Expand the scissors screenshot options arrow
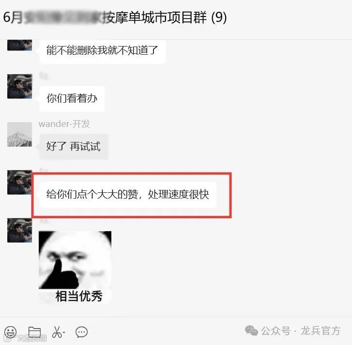 point(64,332)
